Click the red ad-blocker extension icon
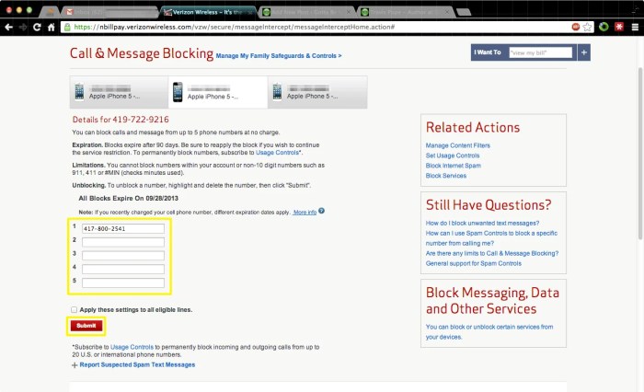This screenshot has height=392, width=644. tap(576, 27)
